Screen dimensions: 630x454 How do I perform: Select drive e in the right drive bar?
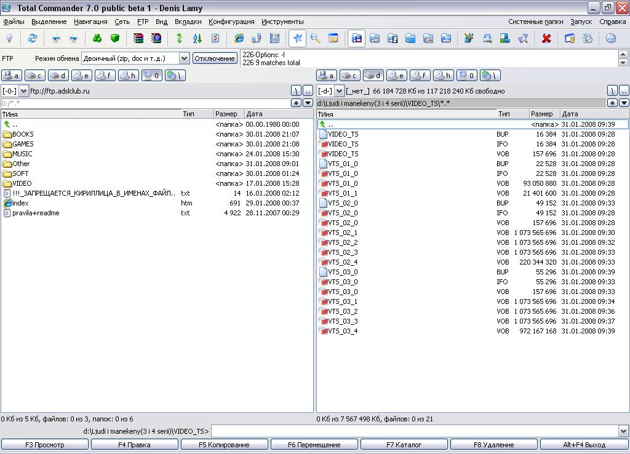397,76
